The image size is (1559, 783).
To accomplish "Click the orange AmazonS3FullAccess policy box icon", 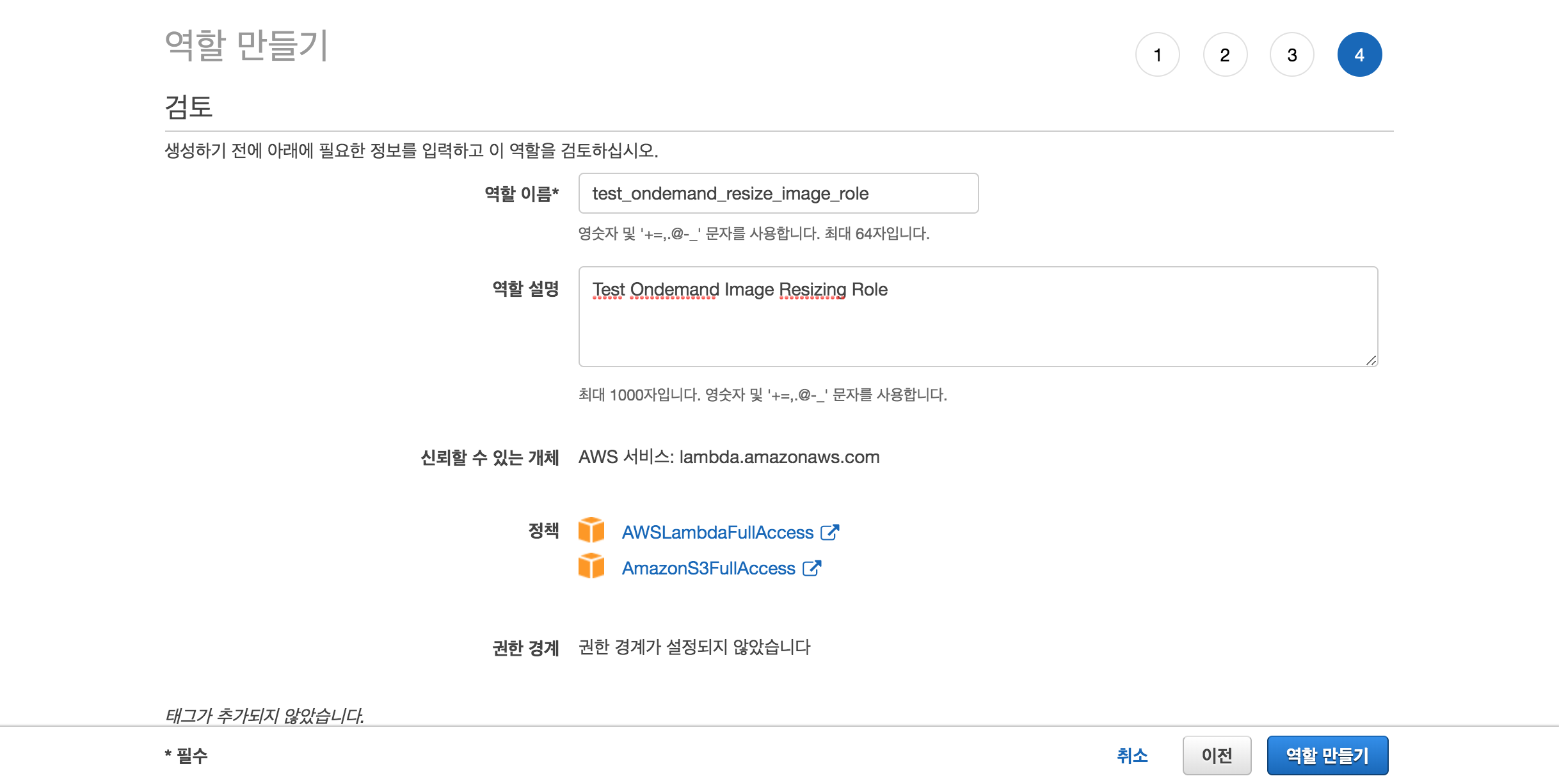I will 591,566.
